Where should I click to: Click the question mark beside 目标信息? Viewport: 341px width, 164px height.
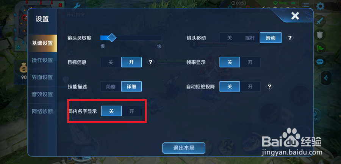[150, 62]
